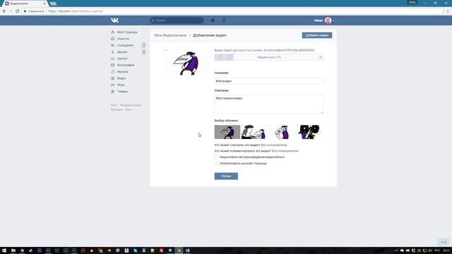
Task: Click the browser back arrow
Action: (4, 11)
